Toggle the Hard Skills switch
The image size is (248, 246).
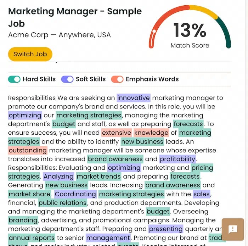(x=14, y=79)
